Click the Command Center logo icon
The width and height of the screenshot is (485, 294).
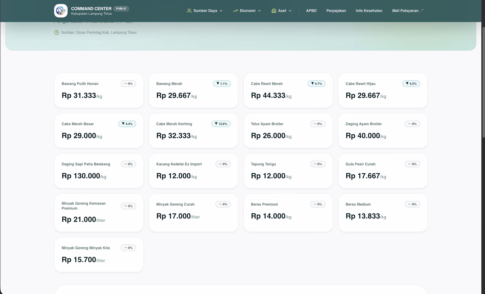point(61,11)
